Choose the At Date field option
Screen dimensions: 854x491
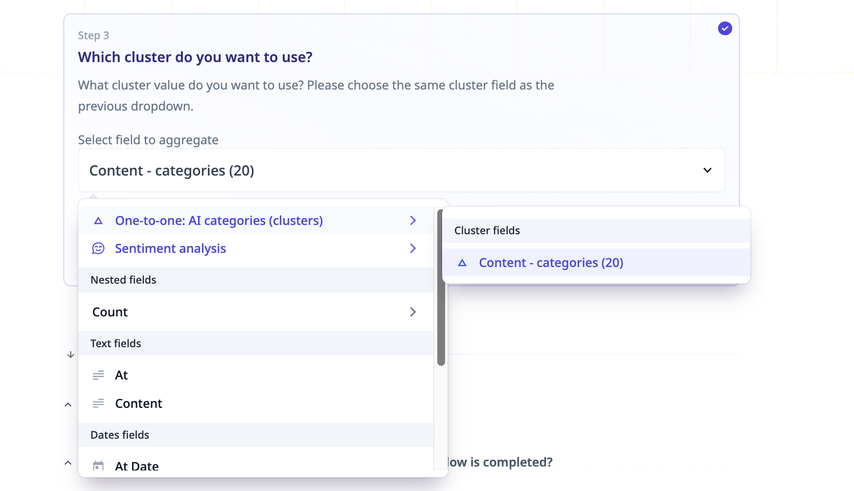tap(137, 466)
